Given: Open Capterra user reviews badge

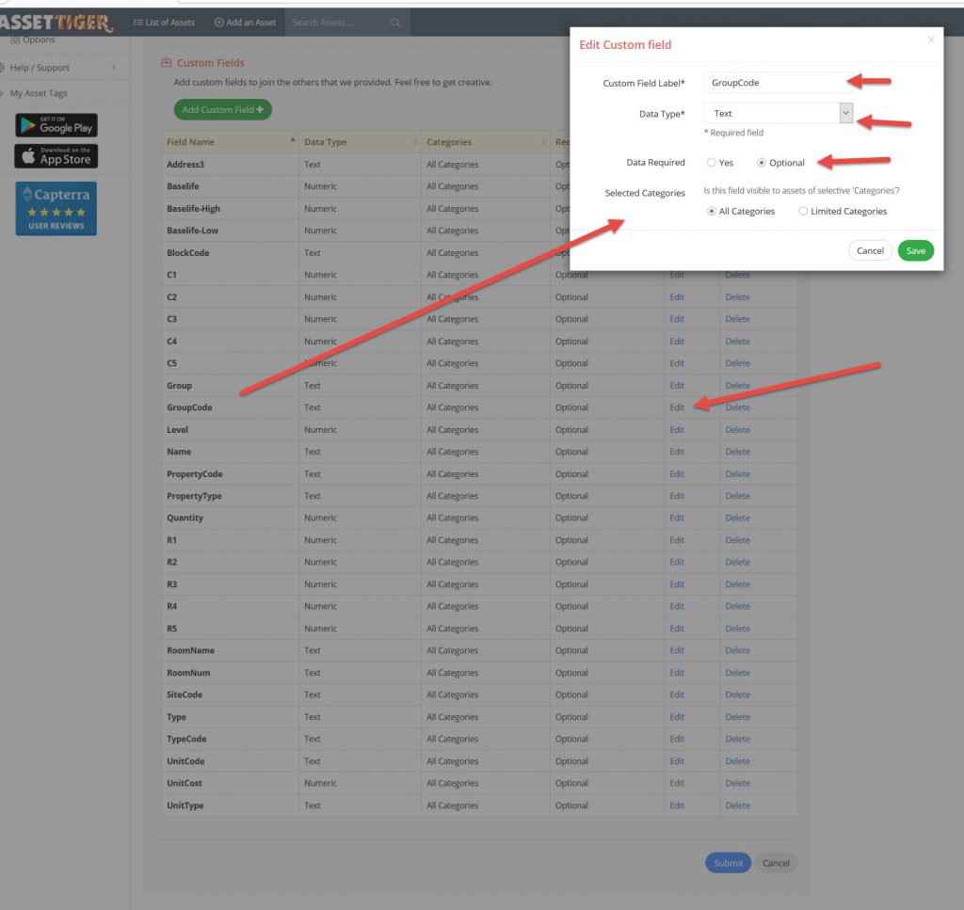Looking at the screenshot, I should pyautogui.click(x=56, y=208).
